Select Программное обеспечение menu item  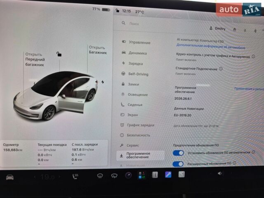140,155
